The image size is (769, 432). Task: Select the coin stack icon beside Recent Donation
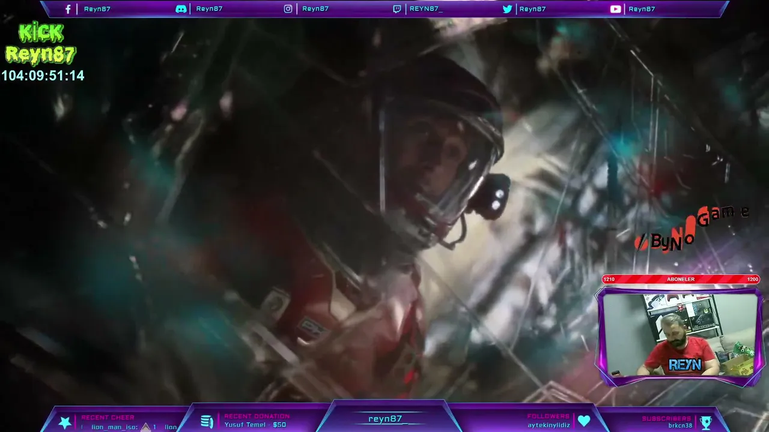(207, 421)
